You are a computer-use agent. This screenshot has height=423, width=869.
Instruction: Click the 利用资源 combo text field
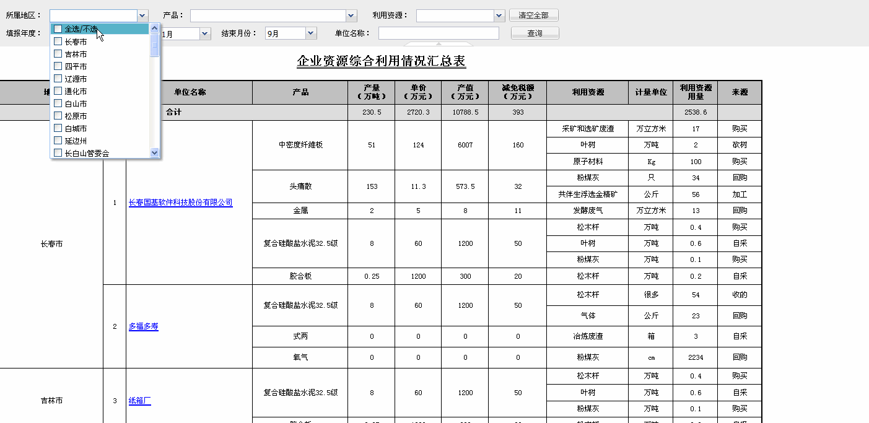coord(455,15)
